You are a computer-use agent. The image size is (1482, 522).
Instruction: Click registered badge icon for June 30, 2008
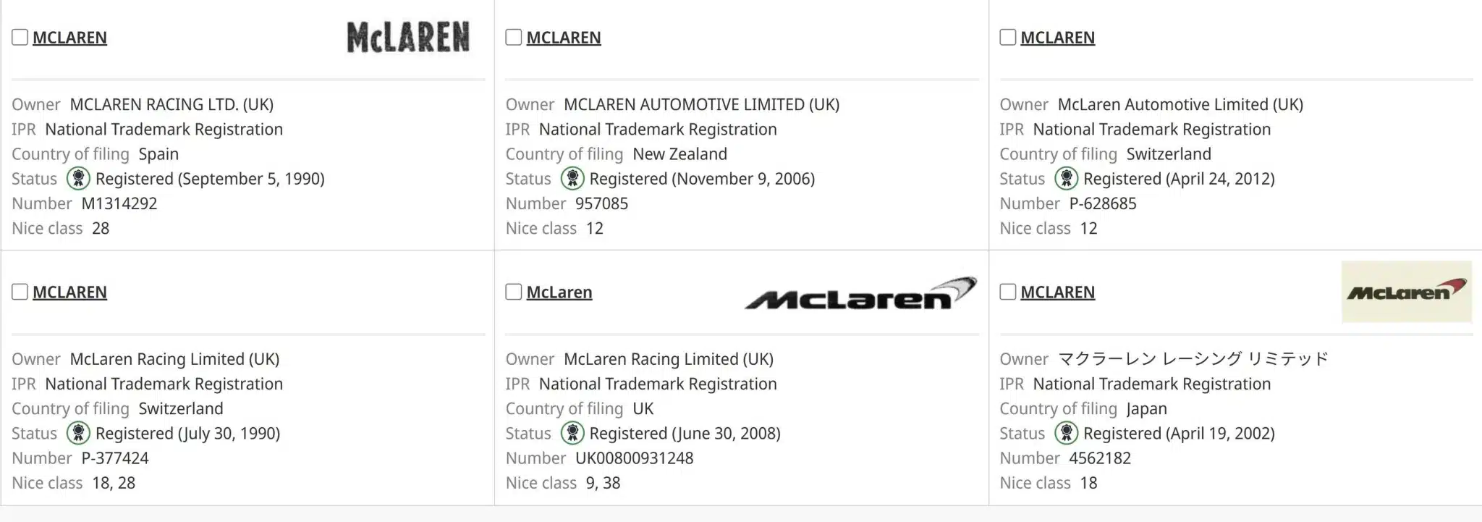click(x=572, y=433)
